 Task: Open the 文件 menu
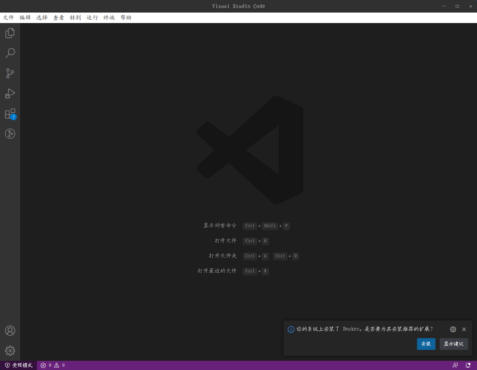tap(8, 18)
